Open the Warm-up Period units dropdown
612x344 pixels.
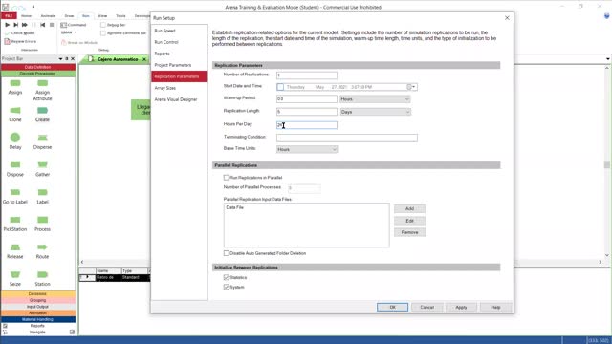point(375,99)
